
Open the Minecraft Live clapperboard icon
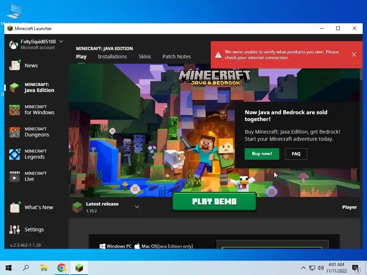[14, 177]
